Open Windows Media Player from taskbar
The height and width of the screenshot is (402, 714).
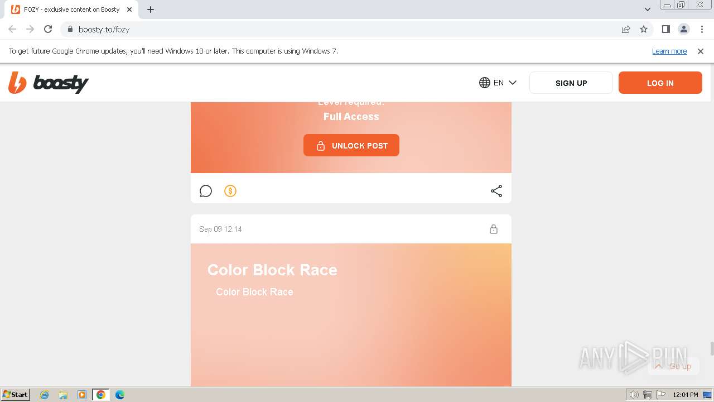82,395
